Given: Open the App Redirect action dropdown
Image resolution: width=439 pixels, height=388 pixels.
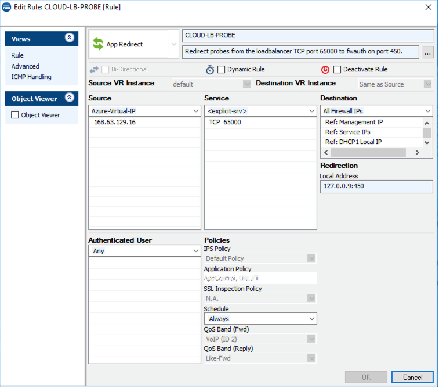Looking at the screenshot, I should click(x=173, y=44).
